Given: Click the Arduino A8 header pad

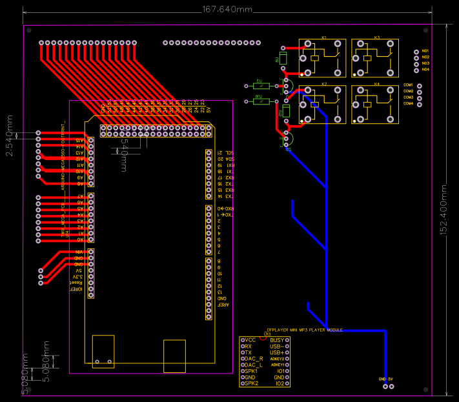Looking at the screenshot, I should pyautogui.click(x=91, y=184).
